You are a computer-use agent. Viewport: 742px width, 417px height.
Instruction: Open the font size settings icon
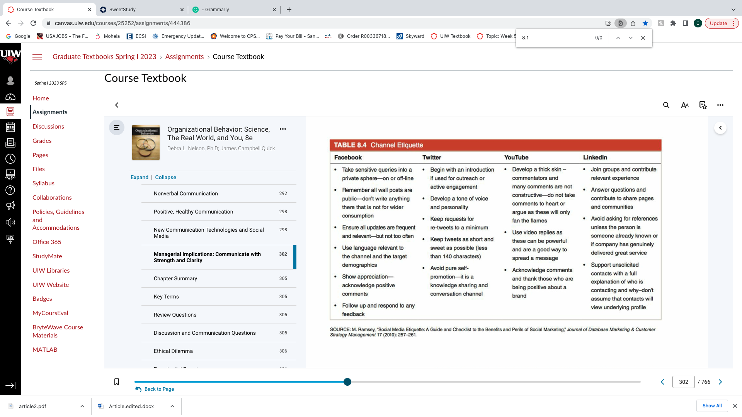coord(685,105)
